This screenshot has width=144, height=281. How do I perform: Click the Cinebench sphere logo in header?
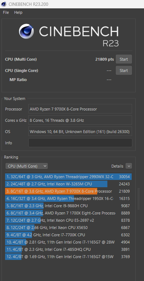coord(26,31)
